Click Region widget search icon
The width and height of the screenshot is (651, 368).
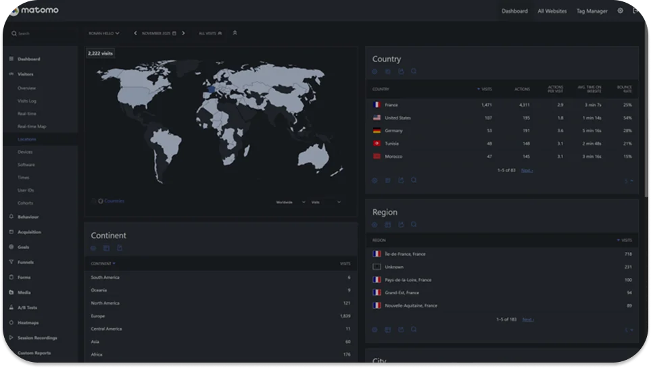[414, 224]
